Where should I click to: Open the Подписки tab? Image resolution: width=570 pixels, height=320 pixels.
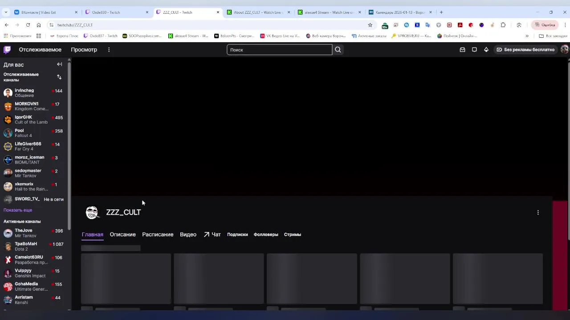(237, 234)
